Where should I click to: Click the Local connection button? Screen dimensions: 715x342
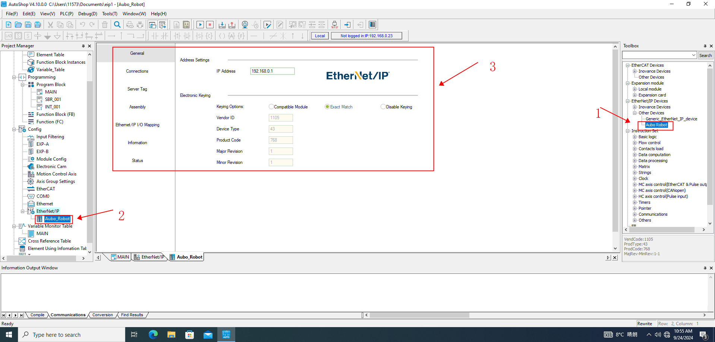(x=320, y=36)
